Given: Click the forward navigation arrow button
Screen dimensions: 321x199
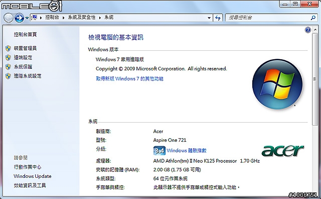Looking at the screenshot, I should click(20, 18).
